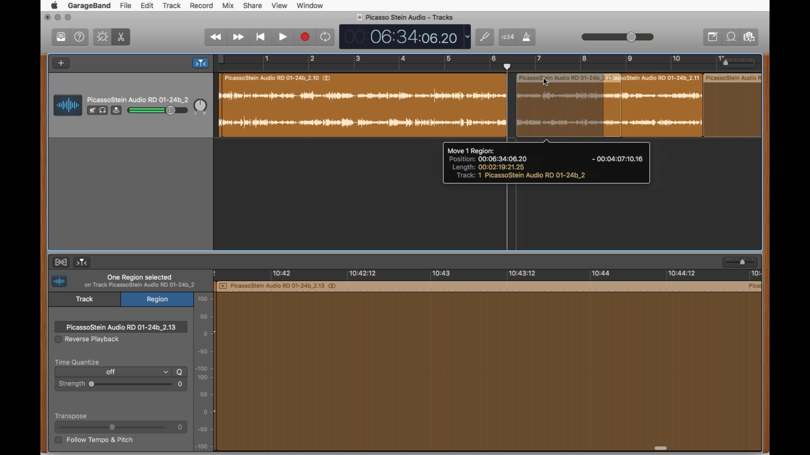Click the LCD time display 06:34:06.20

413,37
